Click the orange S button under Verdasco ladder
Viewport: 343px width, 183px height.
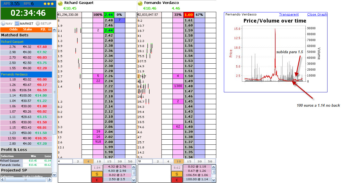tap(177, 174)
